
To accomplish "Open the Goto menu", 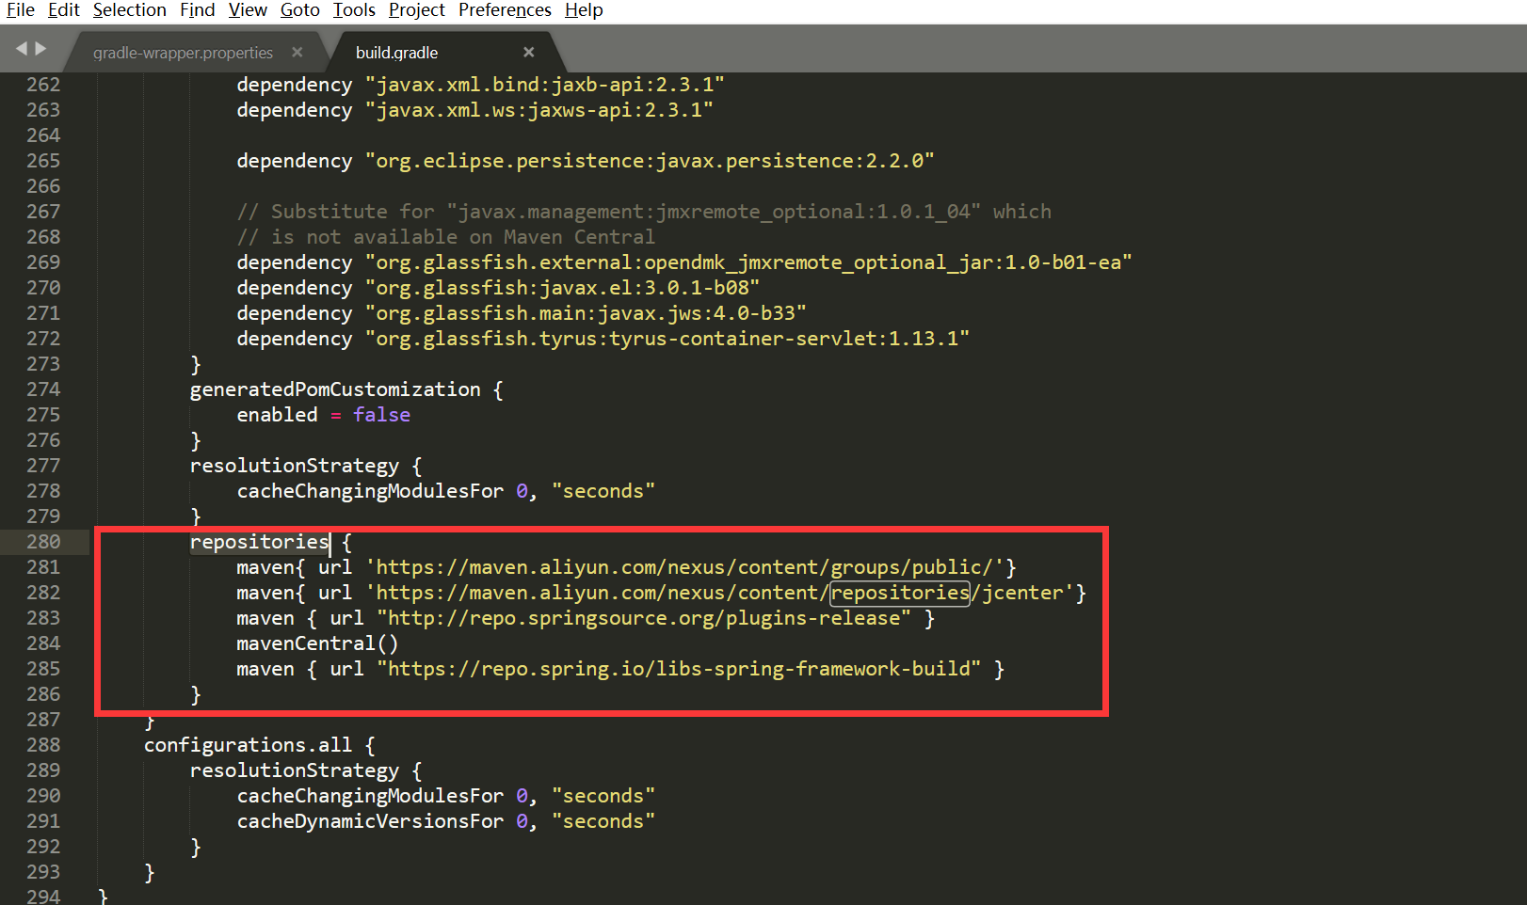I will (x=299, y=10).
